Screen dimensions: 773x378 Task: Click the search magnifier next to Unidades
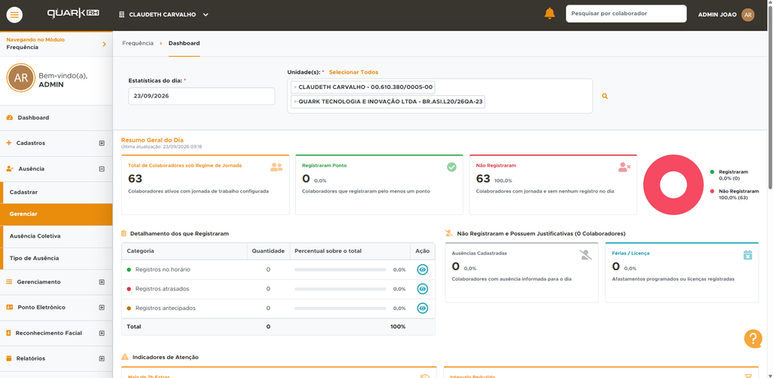605,96
